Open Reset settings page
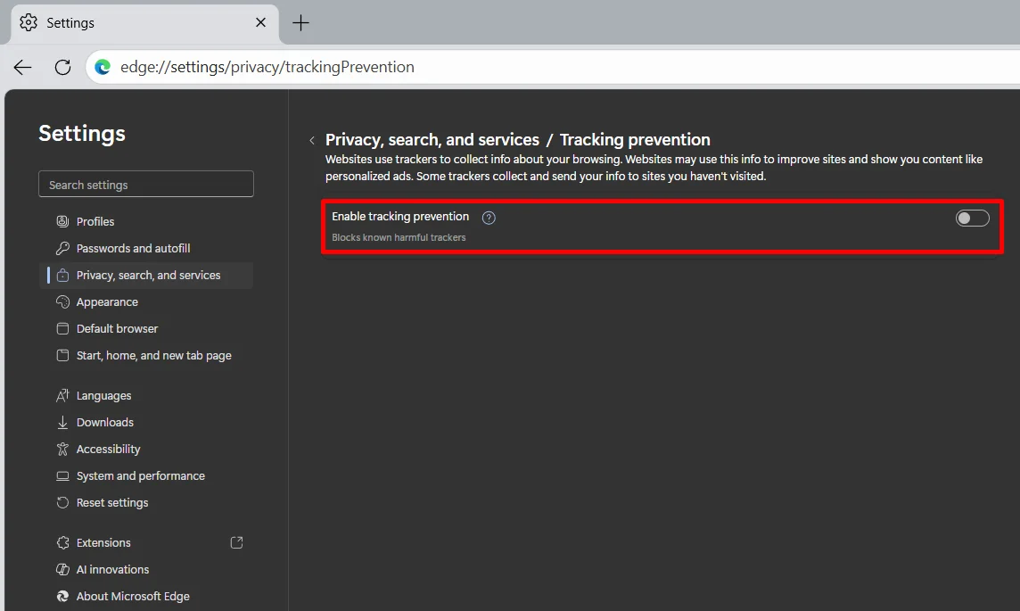The image size is (1020, 611). tap(112, 502)
